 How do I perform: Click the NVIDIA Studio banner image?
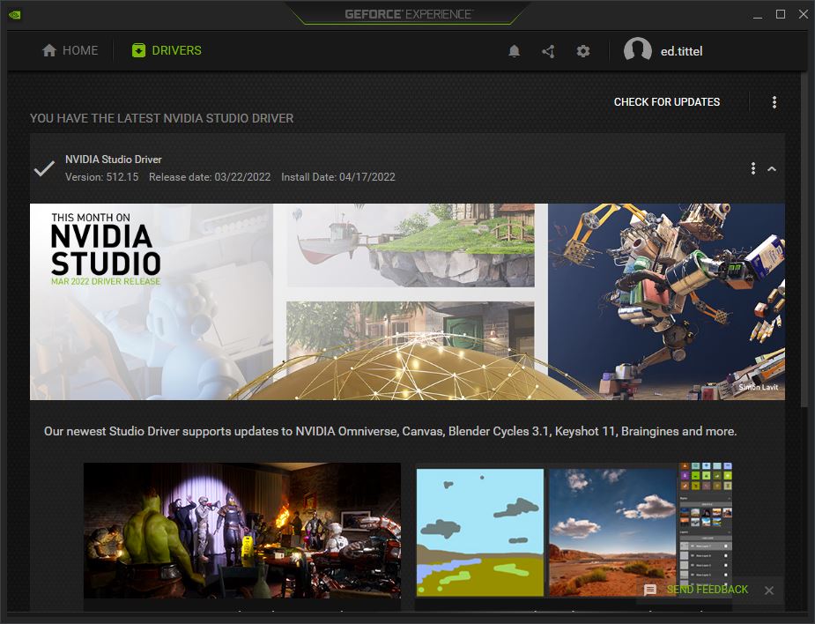(407, 301)
